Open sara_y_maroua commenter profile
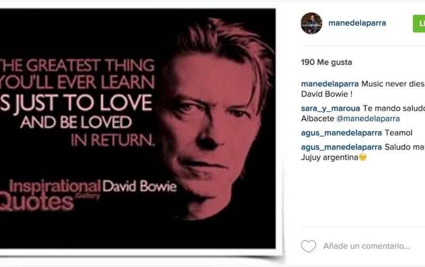The height and width of the screenshot is (267, 425). (x=330, y=108)
